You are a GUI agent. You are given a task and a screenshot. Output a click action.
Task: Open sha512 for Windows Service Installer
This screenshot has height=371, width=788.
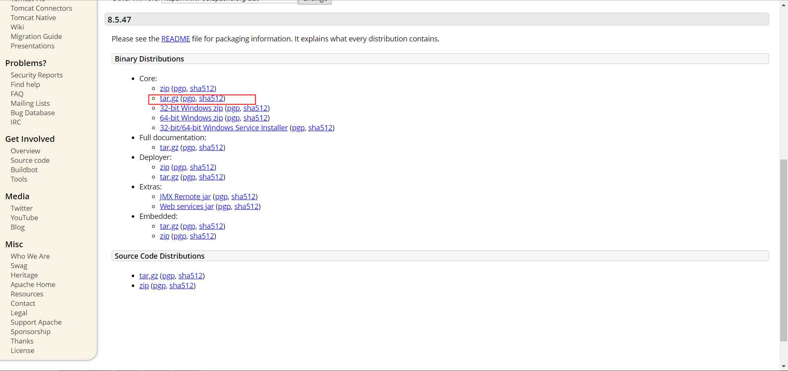(x=320, y=128)
